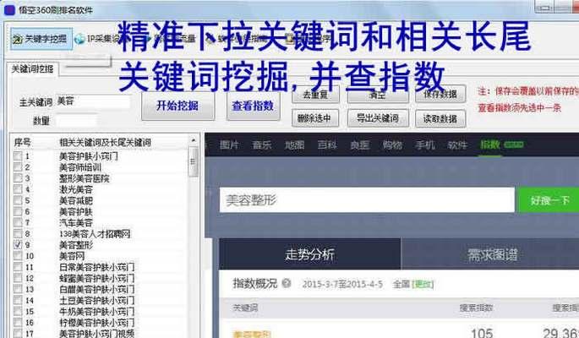Check the box for row 6 美容护肤
The image size is (579, 338).
[18, 211]
